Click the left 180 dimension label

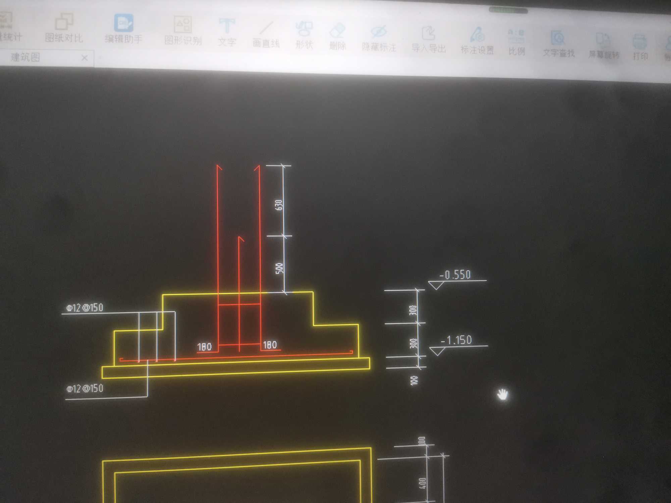204,347
